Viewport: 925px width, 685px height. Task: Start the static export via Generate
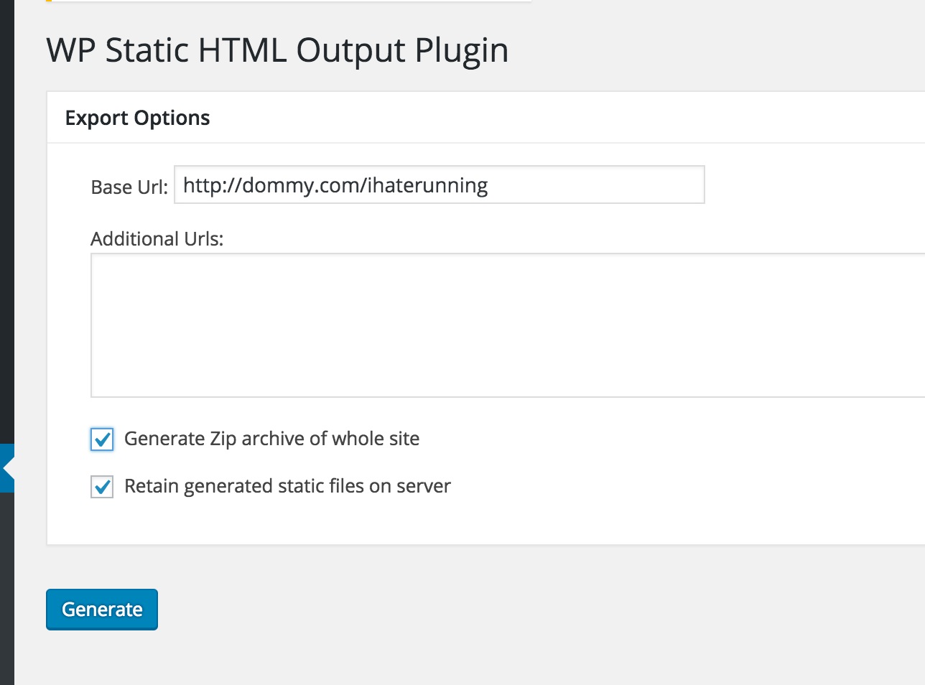click(x=101, y=609)
